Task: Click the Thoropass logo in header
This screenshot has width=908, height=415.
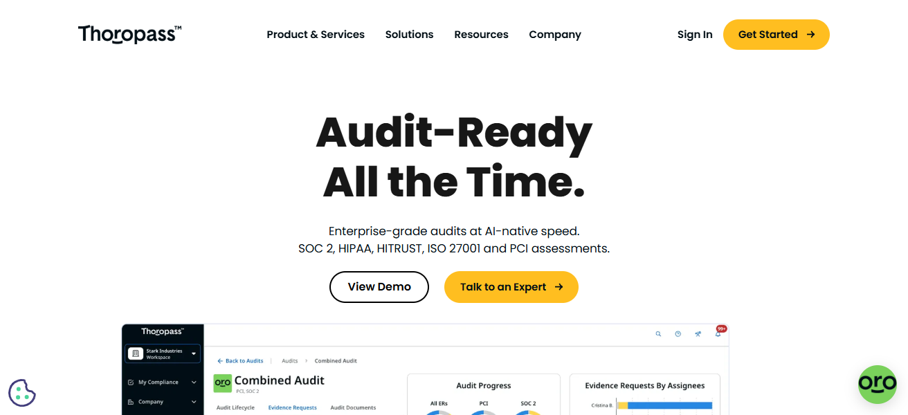Action: click(x=129, y=34)
